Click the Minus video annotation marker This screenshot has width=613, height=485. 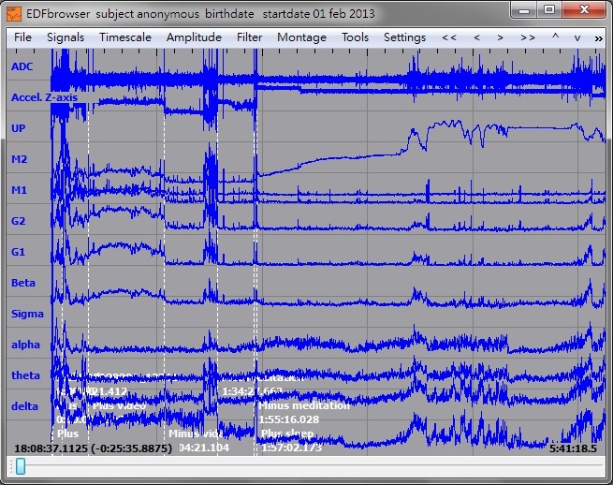(196, 434)
